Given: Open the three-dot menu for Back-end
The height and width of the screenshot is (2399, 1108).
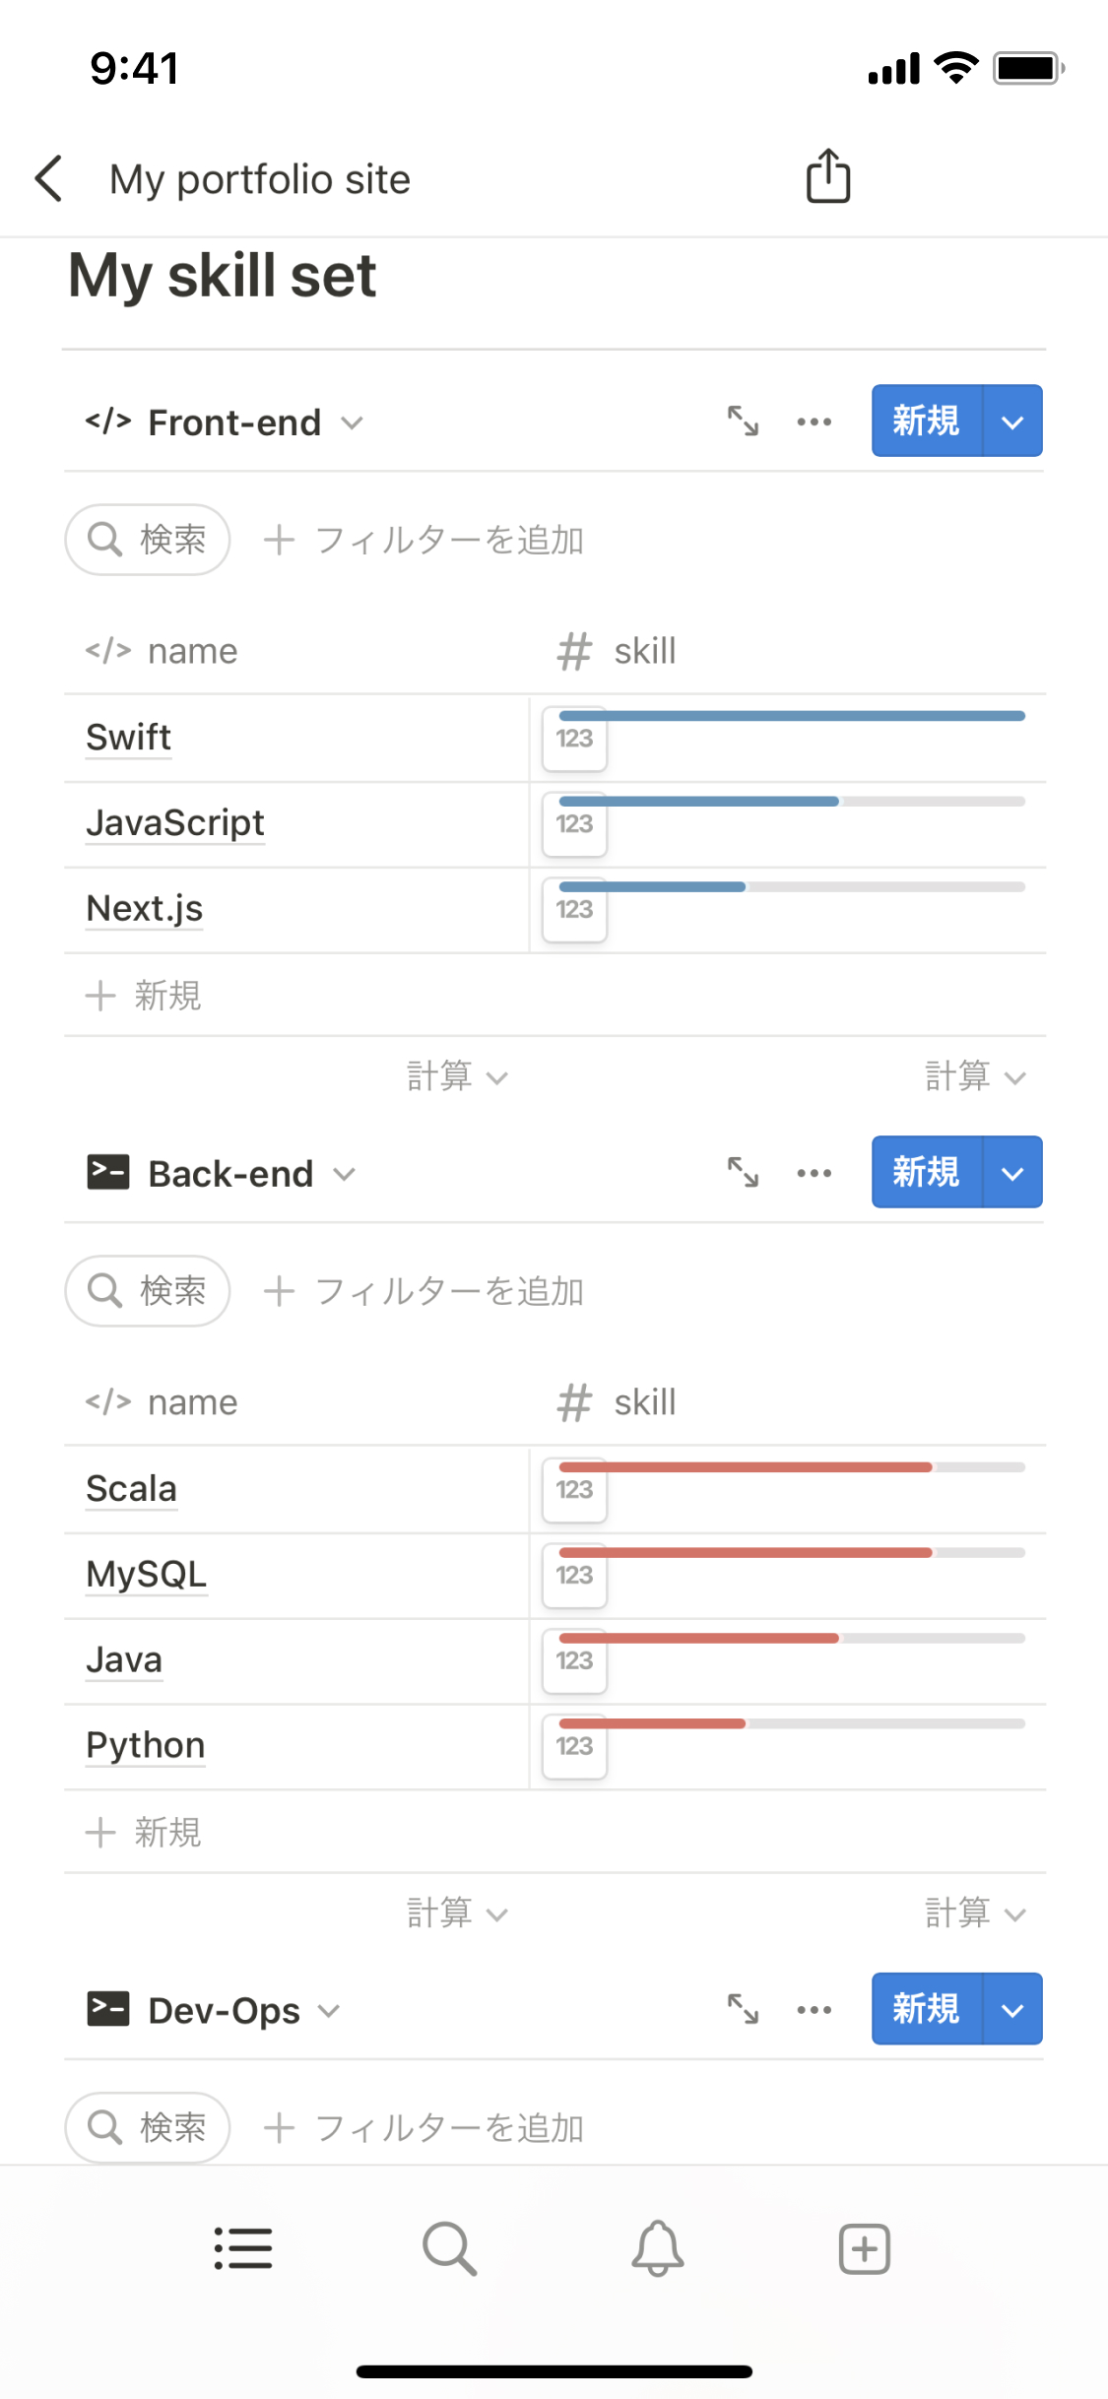Looking at the screenshot, I should coord(815,1173).
